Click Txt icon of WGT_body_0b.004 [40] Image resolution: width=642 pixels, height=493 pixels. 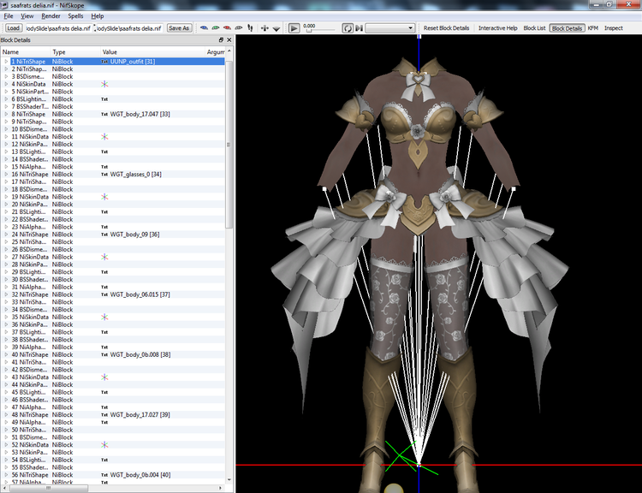(x=104, y=475)
